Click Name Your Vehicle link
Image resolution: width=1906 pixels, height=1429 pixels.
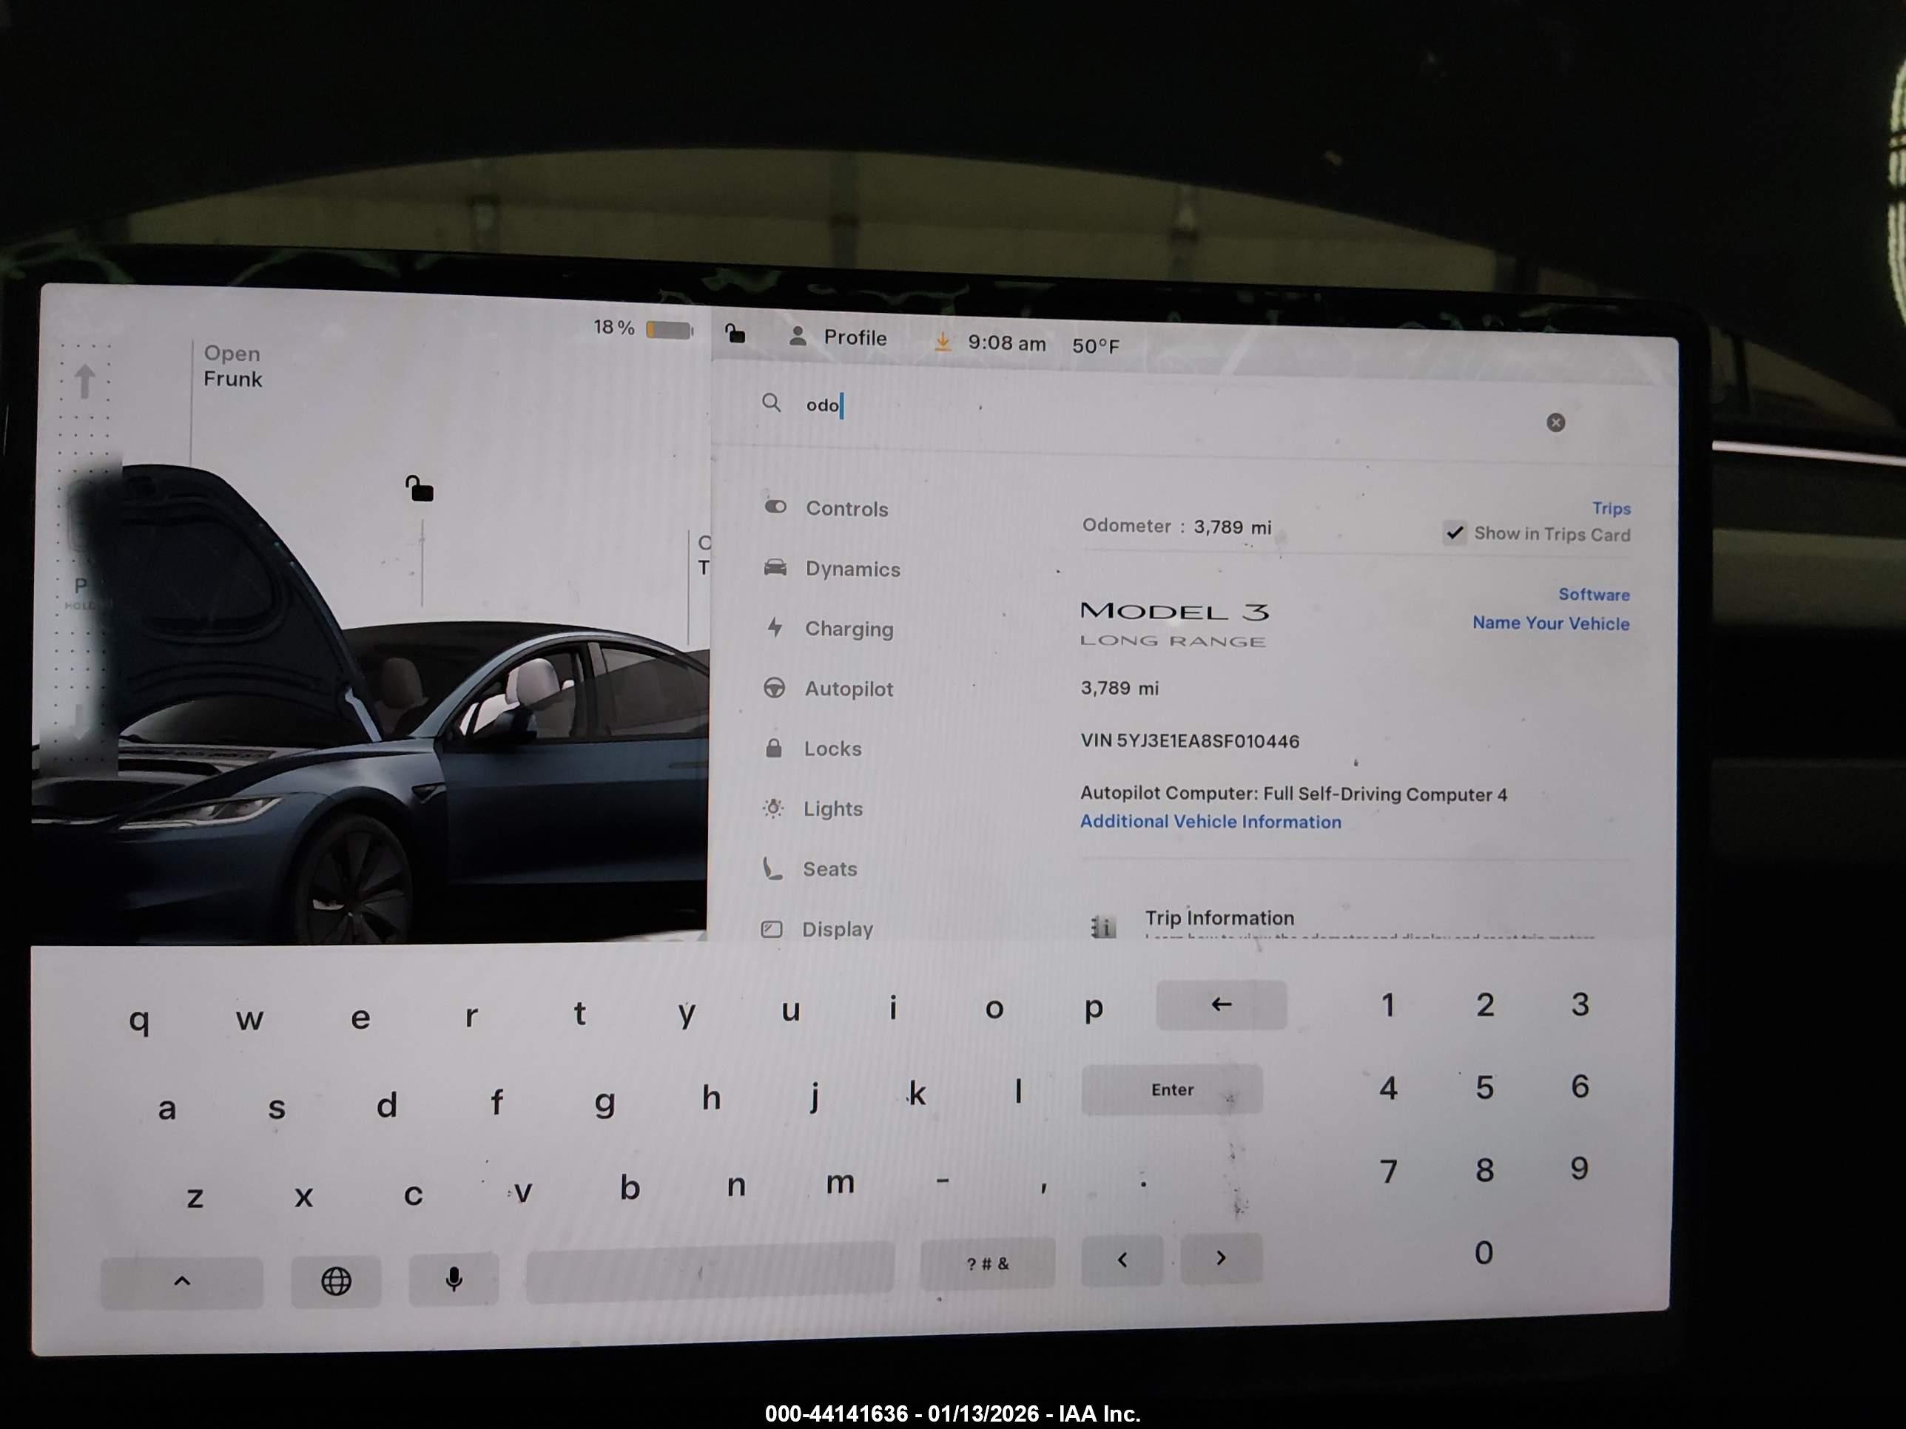click(x=1551, y=623)
